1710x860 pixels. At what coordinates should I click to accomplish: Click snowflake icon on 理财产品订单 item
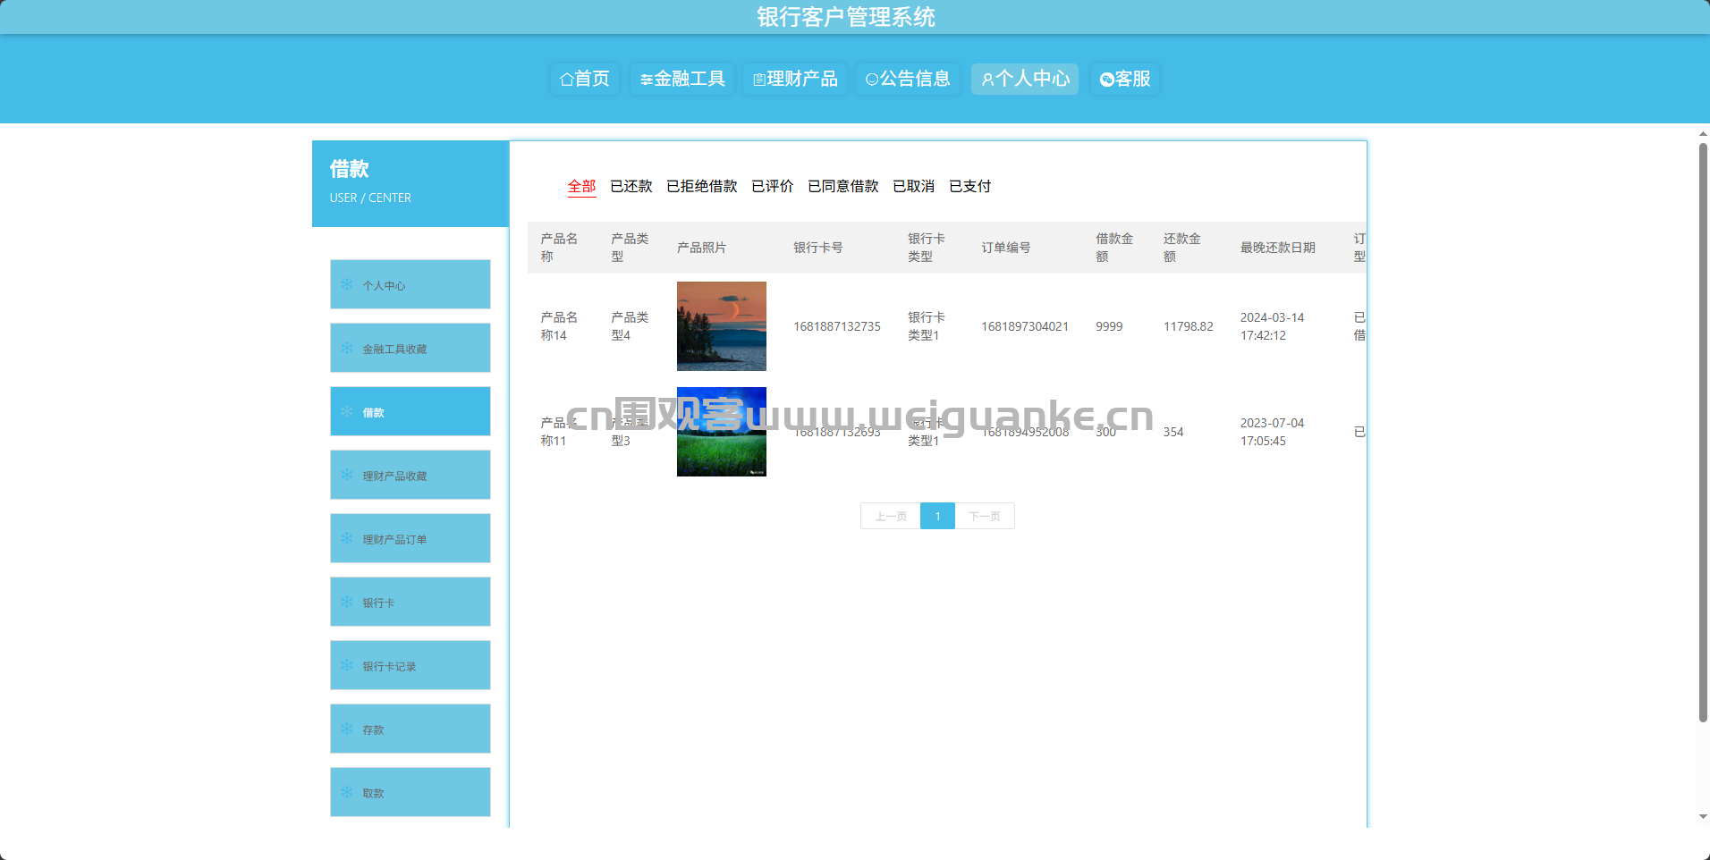347,538
